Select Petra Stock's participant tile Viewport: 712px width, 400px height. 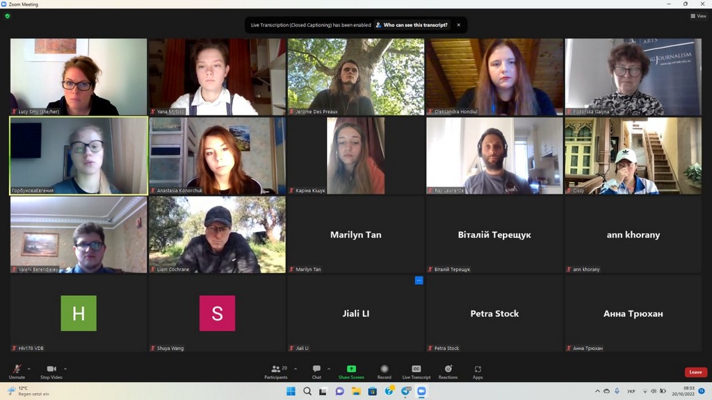[x=494, y=313]
